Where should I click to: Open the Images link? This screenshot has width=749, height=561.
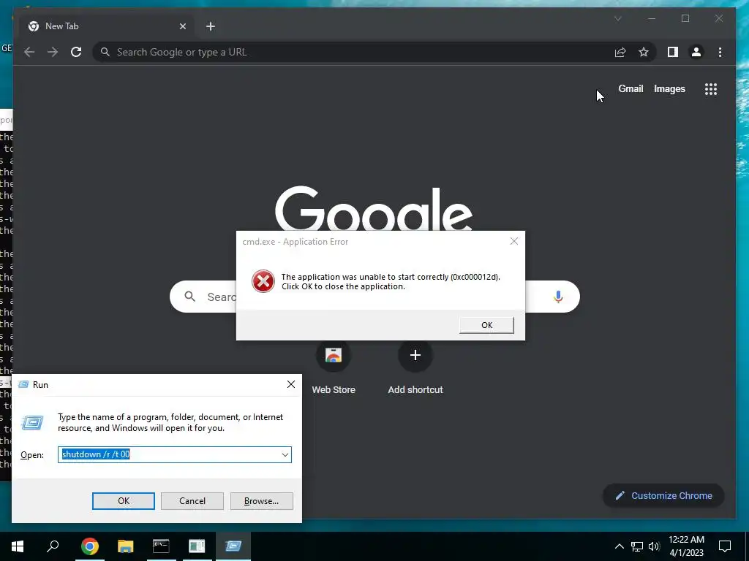(669, 88)
